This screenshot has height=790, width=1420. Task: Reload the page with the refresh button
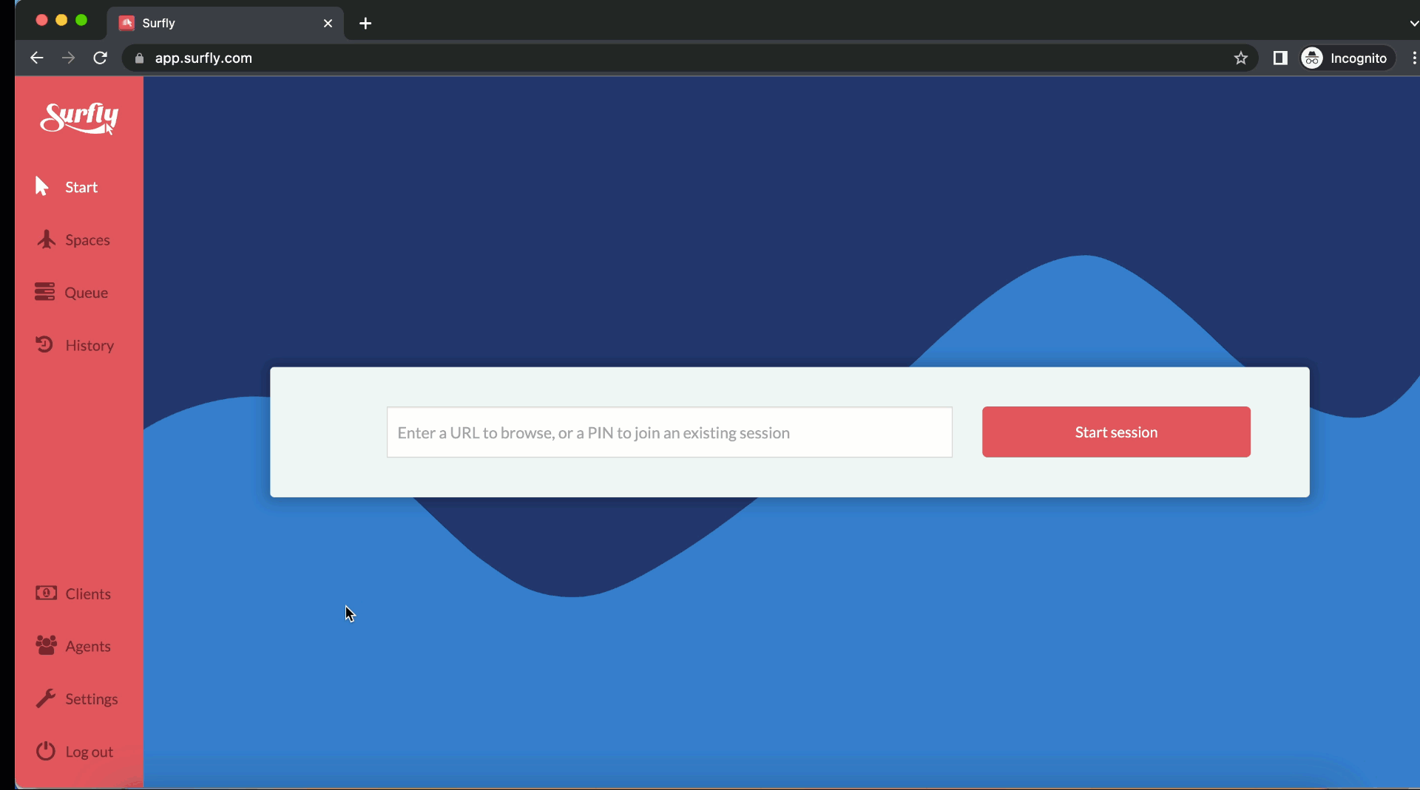pos(101,58)
